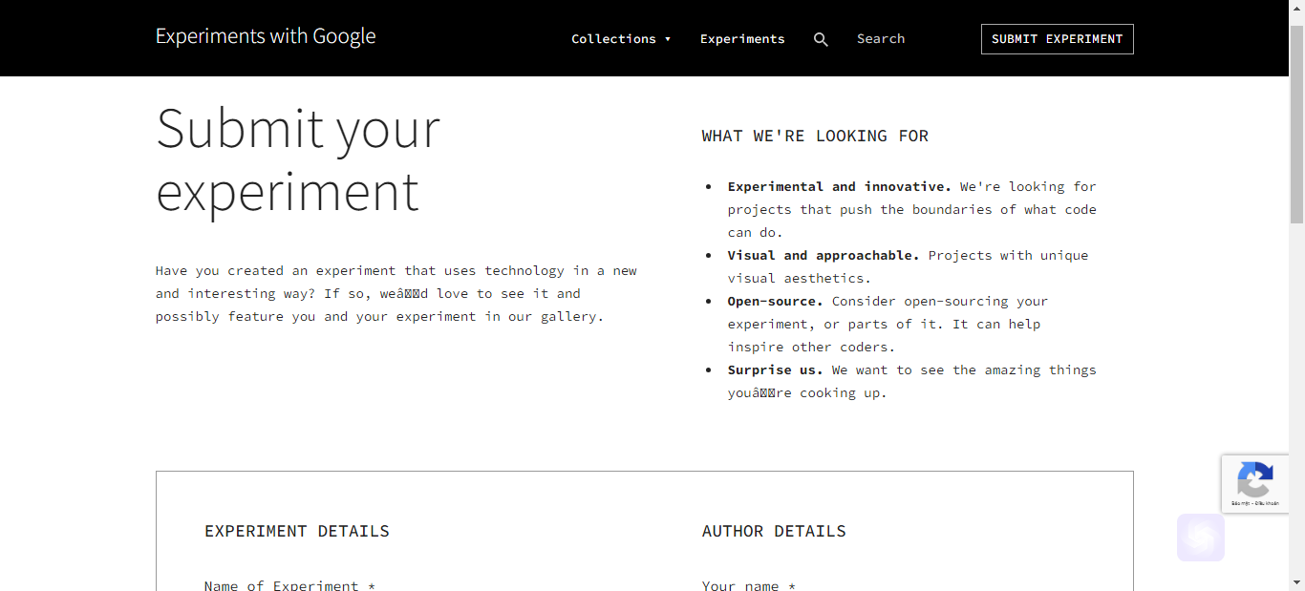Click the page vertical scrollbar thumb
The width and height of the screenshot is (1305, 591).
1296,124
